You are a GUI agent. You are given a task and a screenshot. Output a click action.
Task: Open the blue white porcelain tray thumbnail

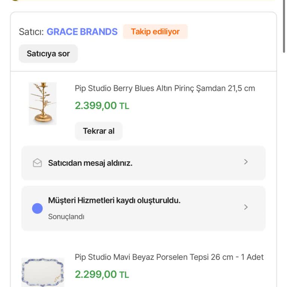pos(43,272)
